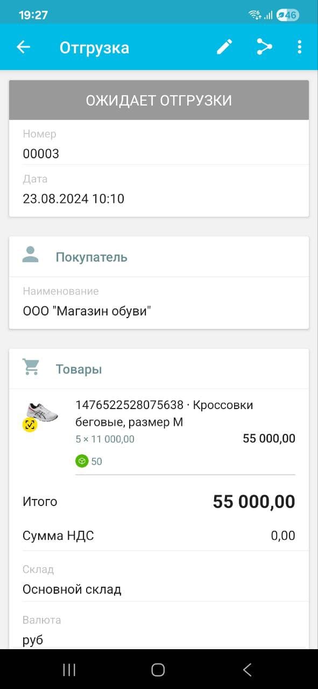Tap the buyer person icon
The height and width of the screenshot is (689, 318).
(31, 256)
